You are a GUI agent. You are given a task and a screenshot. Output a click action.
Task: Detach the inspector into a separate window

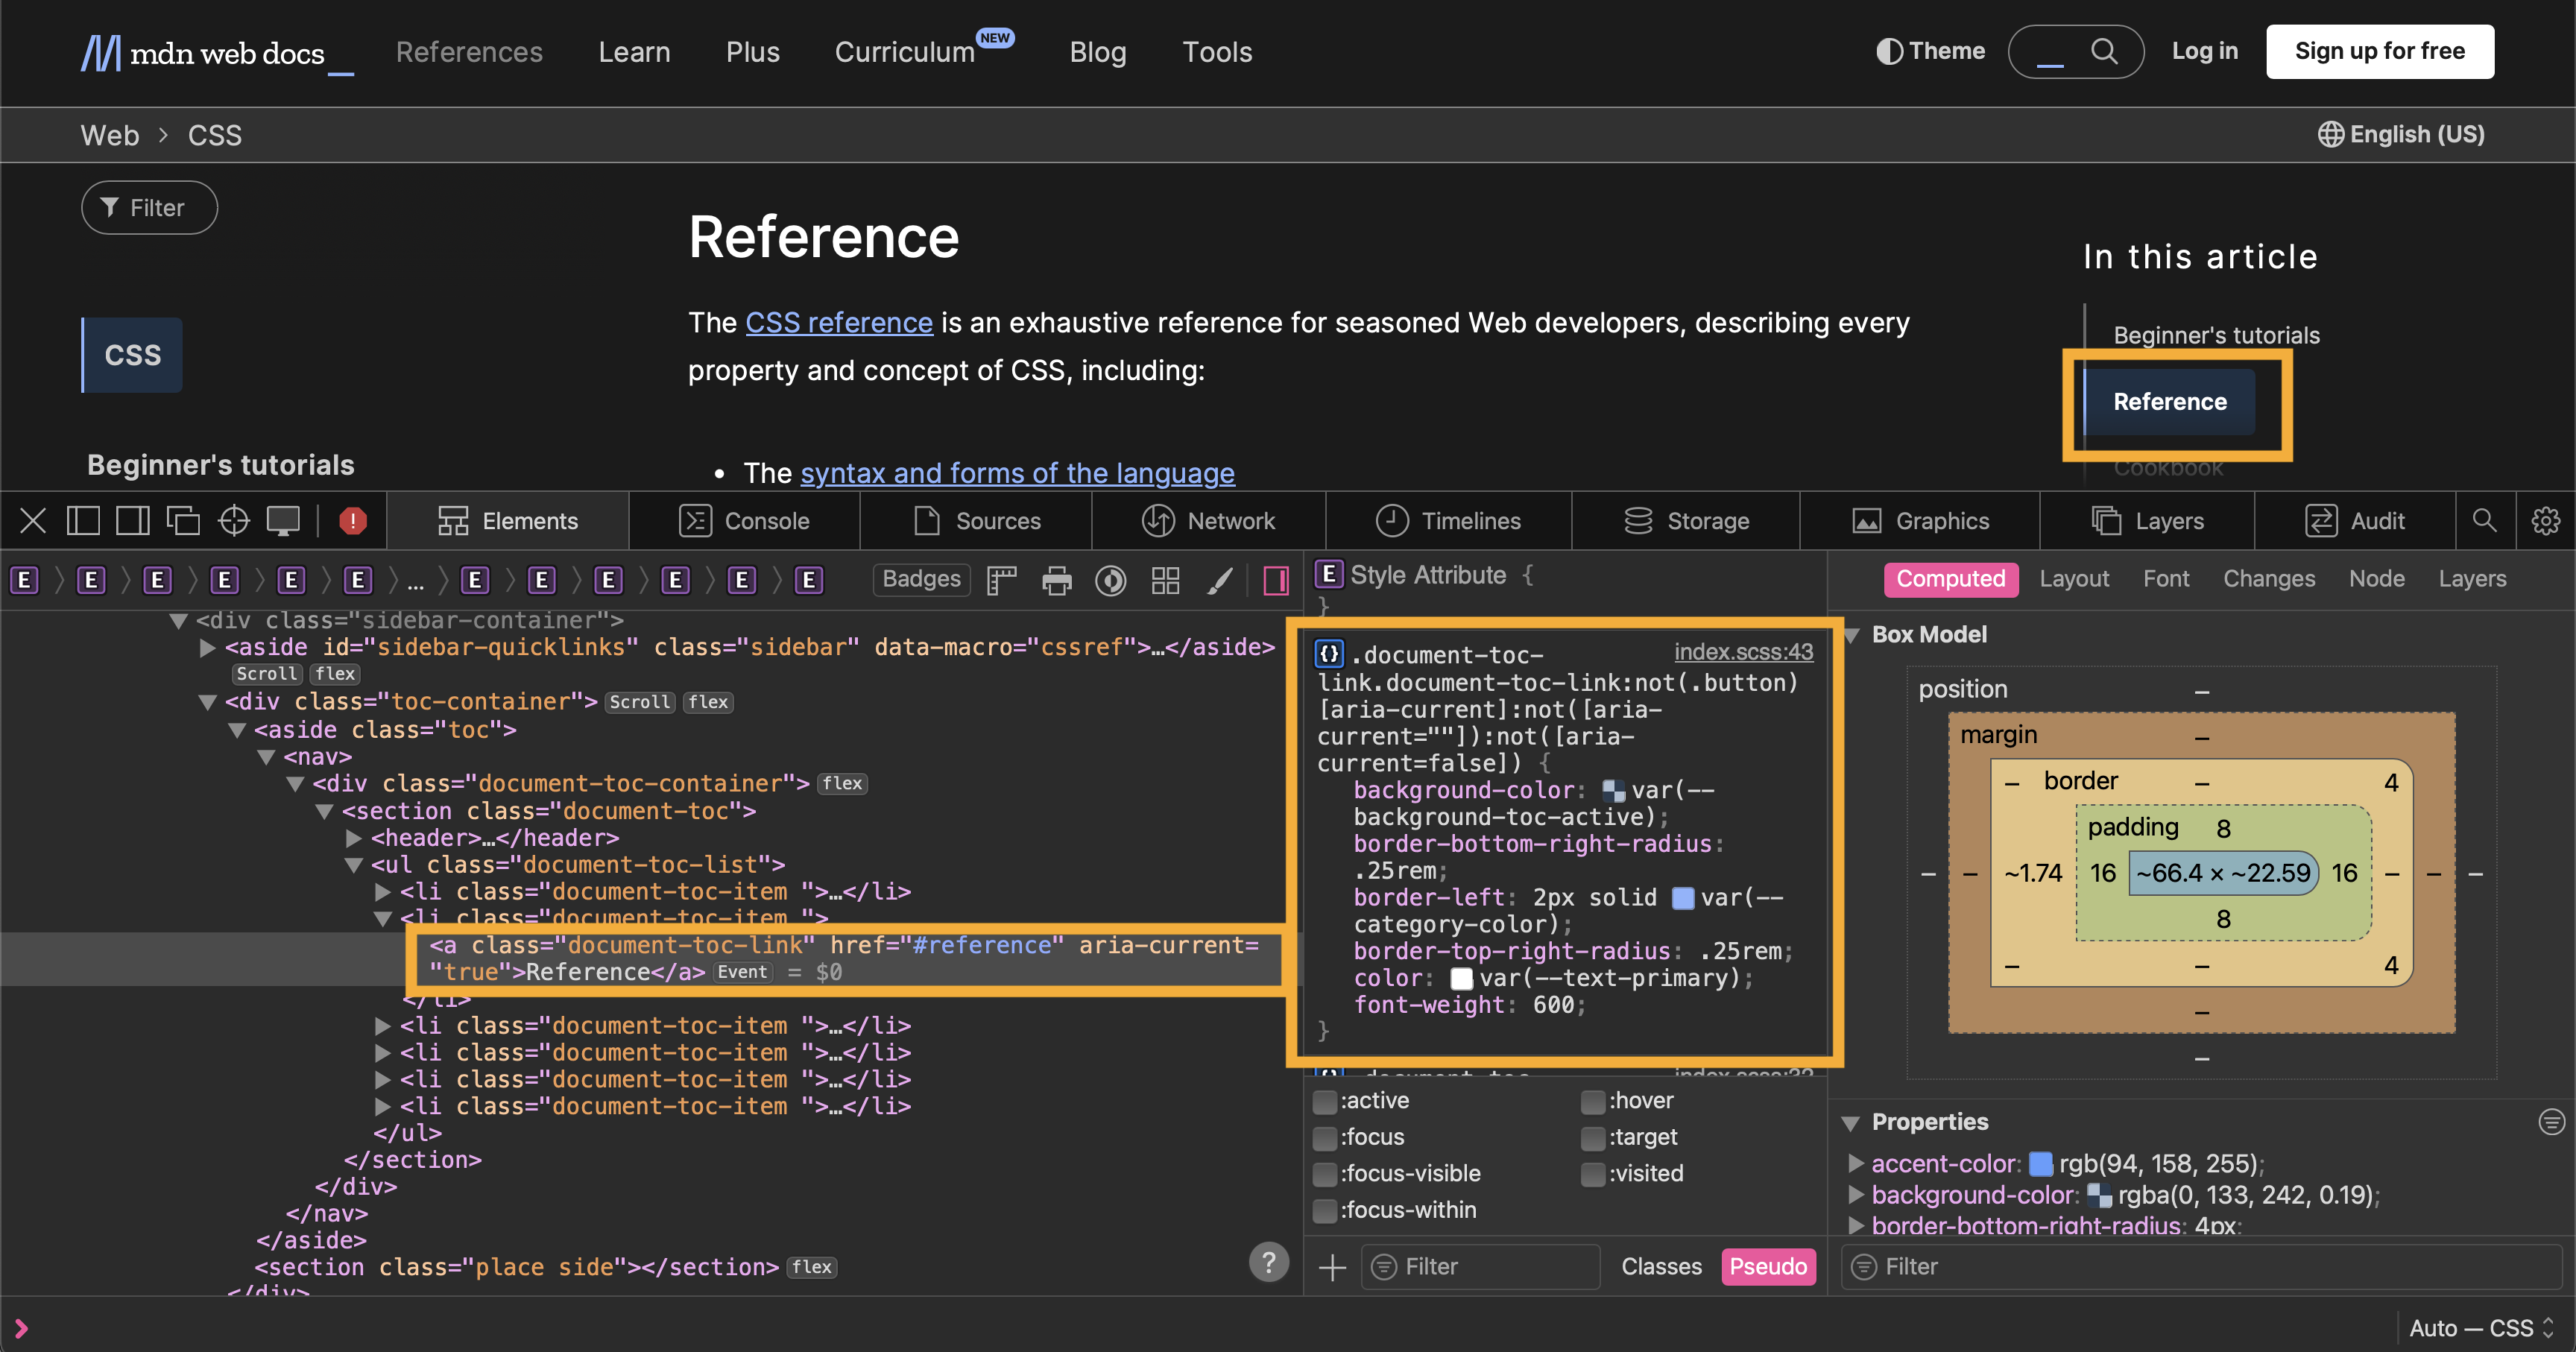point(183,520)
